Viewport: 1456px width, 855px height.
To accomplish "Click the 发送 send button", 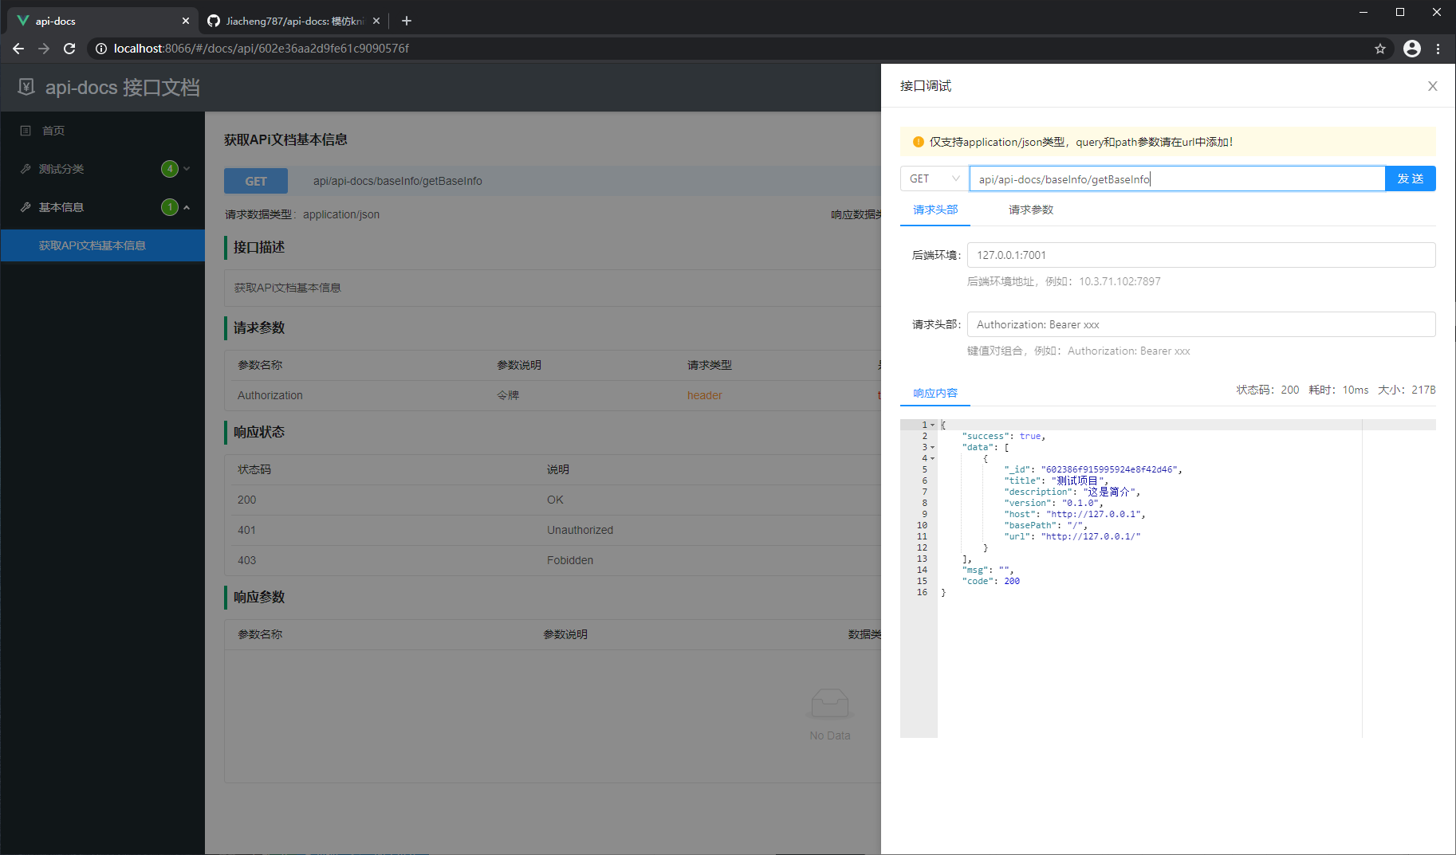I will click(1411, 178).
